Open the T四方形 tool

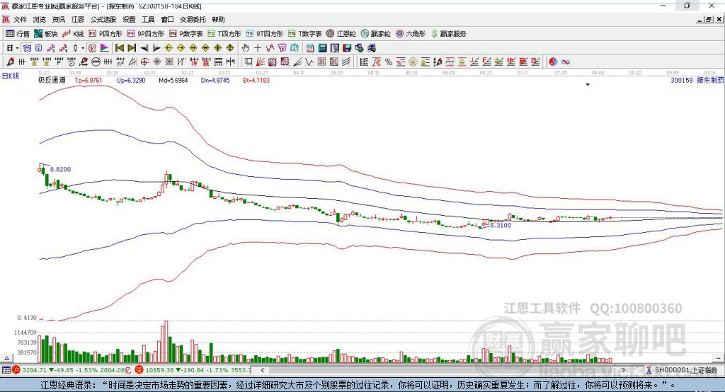224,34
